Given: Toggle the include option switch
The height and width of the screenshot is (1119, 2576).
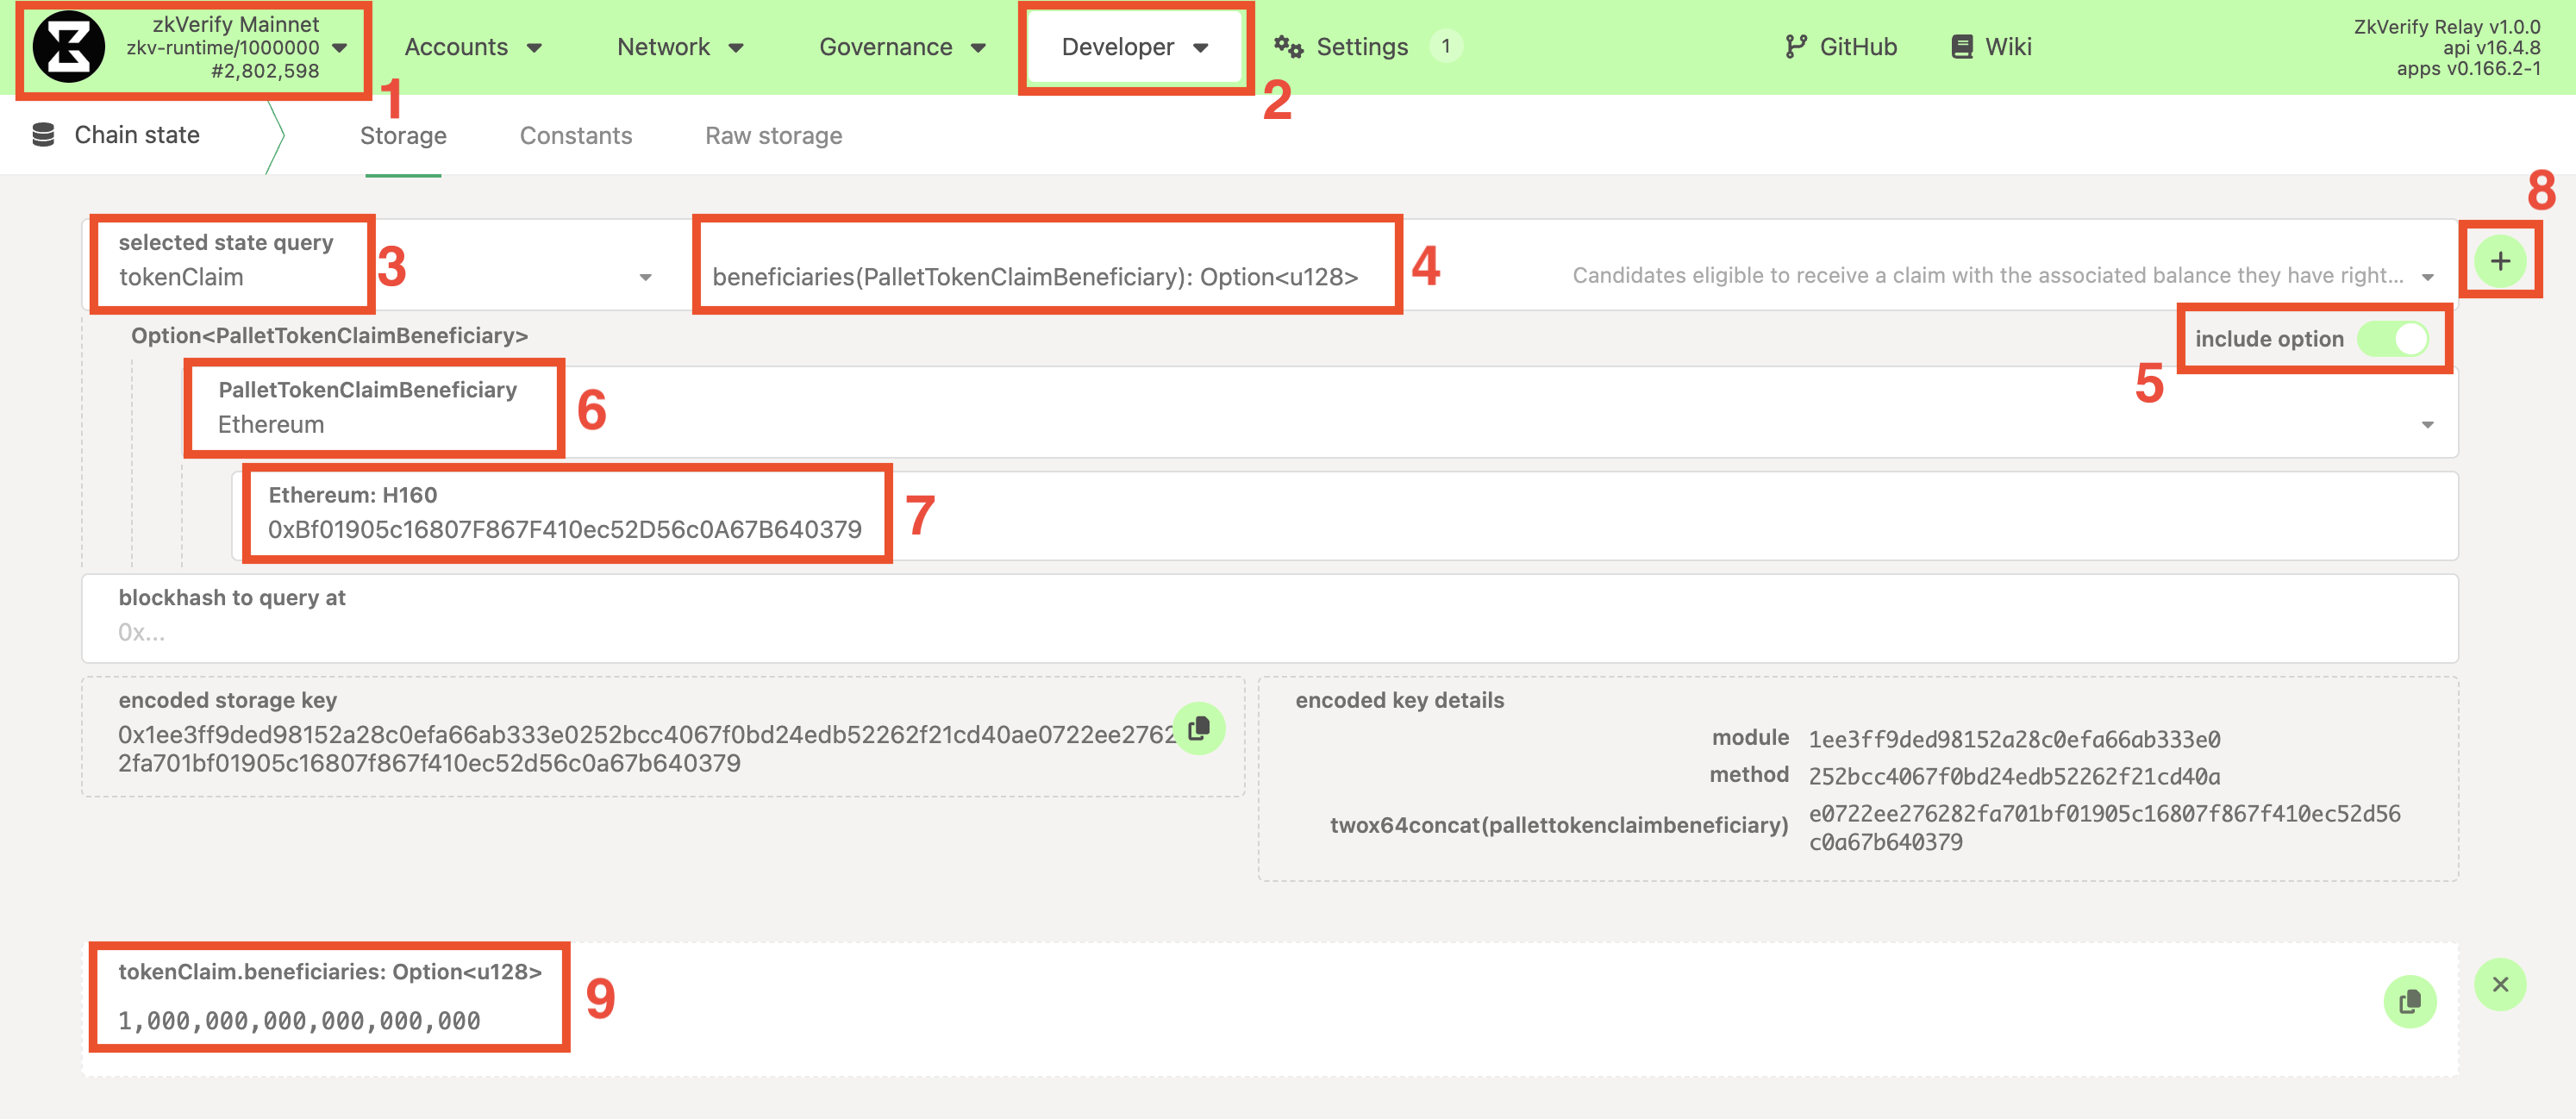Looking at the screenshot, I should coord(2393,339).
